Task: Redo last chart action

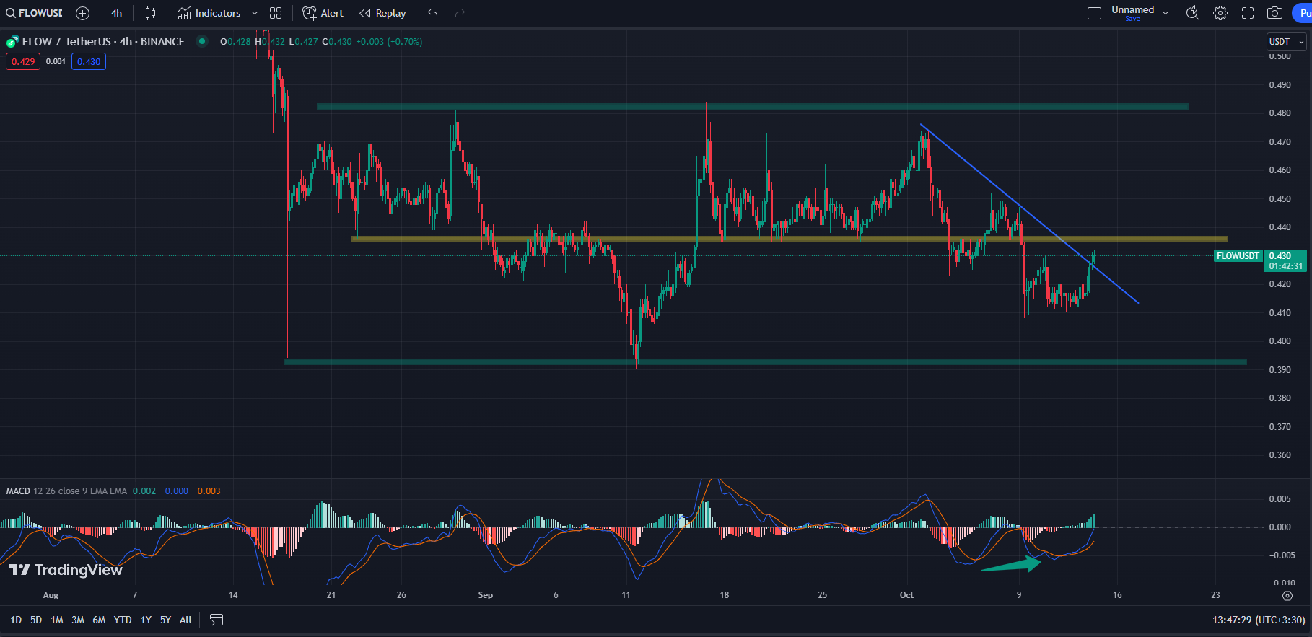Action: [x=460, y=13]
